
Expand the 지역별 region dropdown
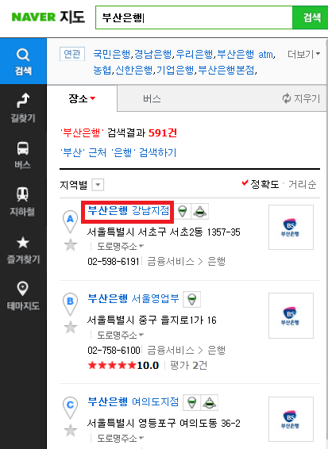98,185
